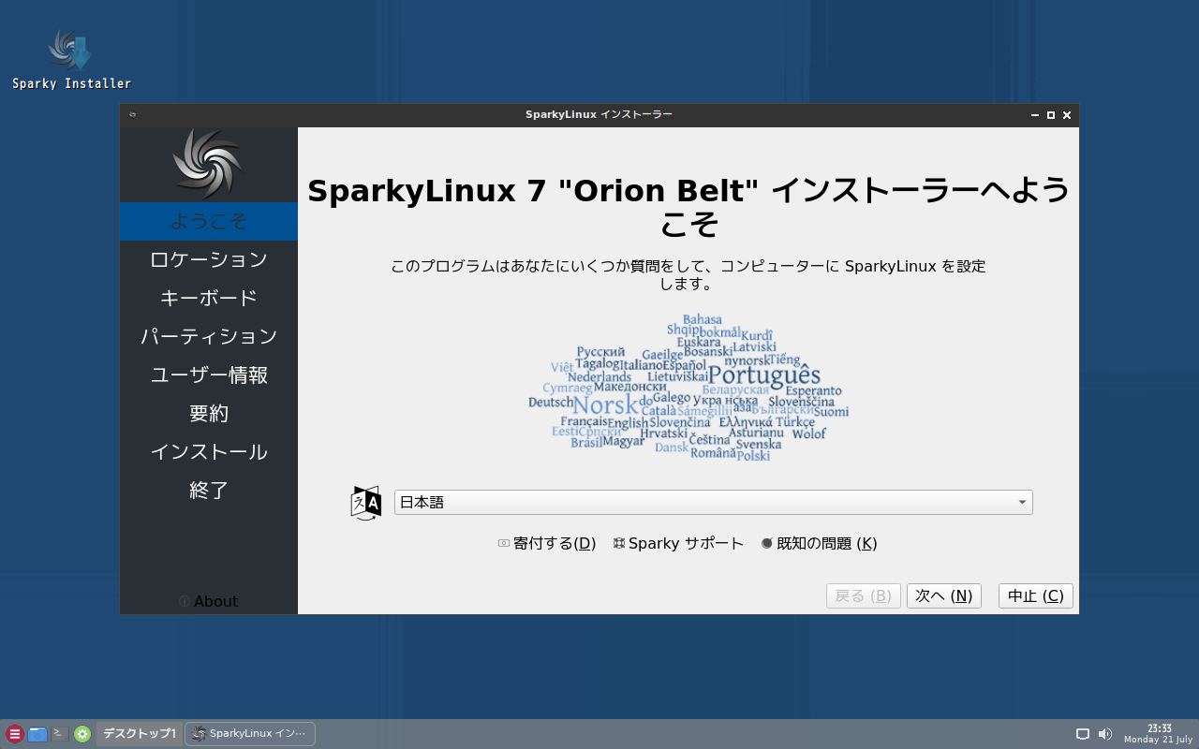Select the 終了 step in the sidebar
The height and width of the screenshot is (749, 1199).
coord(209,491)
